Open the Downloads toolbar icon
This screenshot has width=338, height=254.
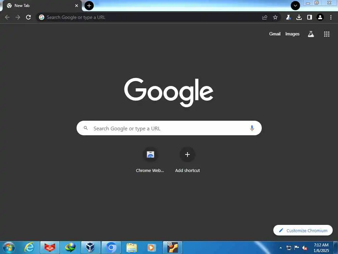click(x=299, y=17)
